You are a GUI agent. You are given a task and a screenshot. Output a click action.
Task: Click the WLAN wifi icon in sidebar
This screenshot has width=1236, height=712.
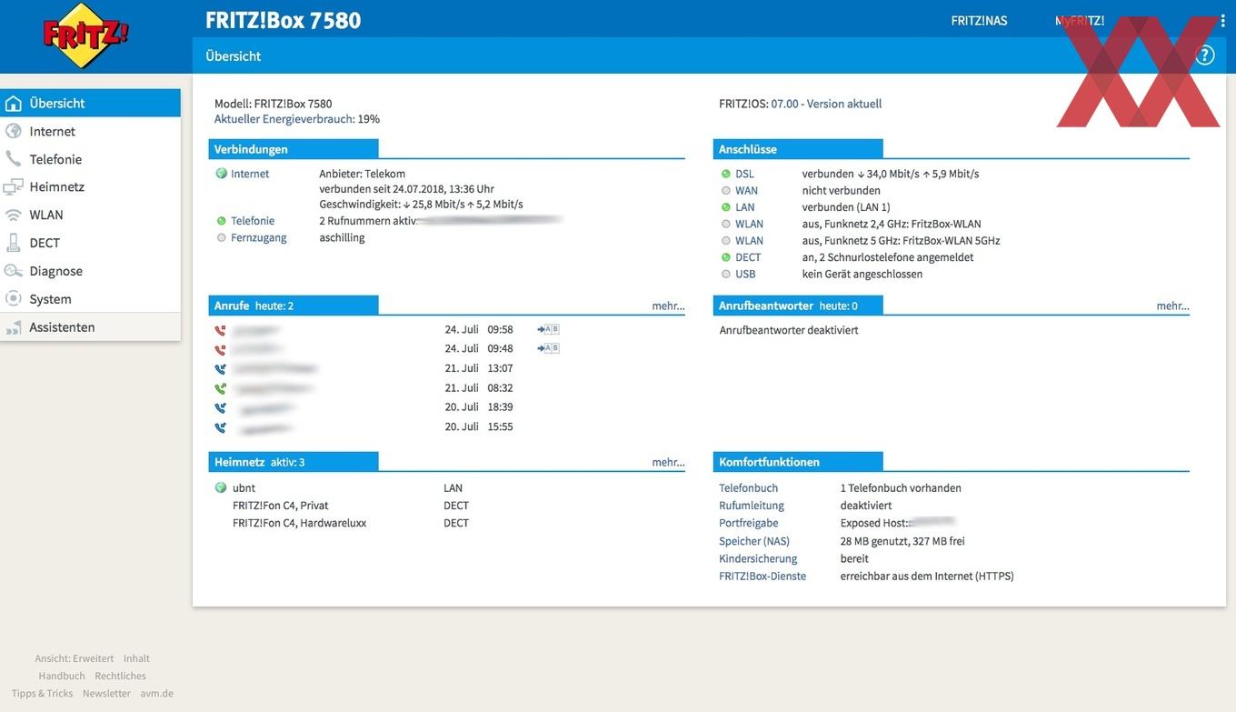click(x=13, y=215)
